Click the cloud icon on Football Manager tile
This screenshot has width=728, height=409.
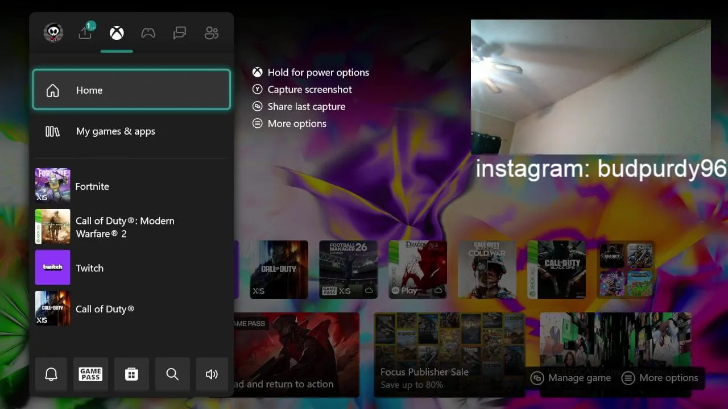pyautogui.click(x=369, y=290)
